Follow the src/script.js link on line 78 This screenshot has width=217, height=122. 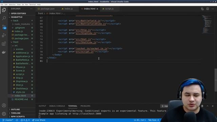84,52
